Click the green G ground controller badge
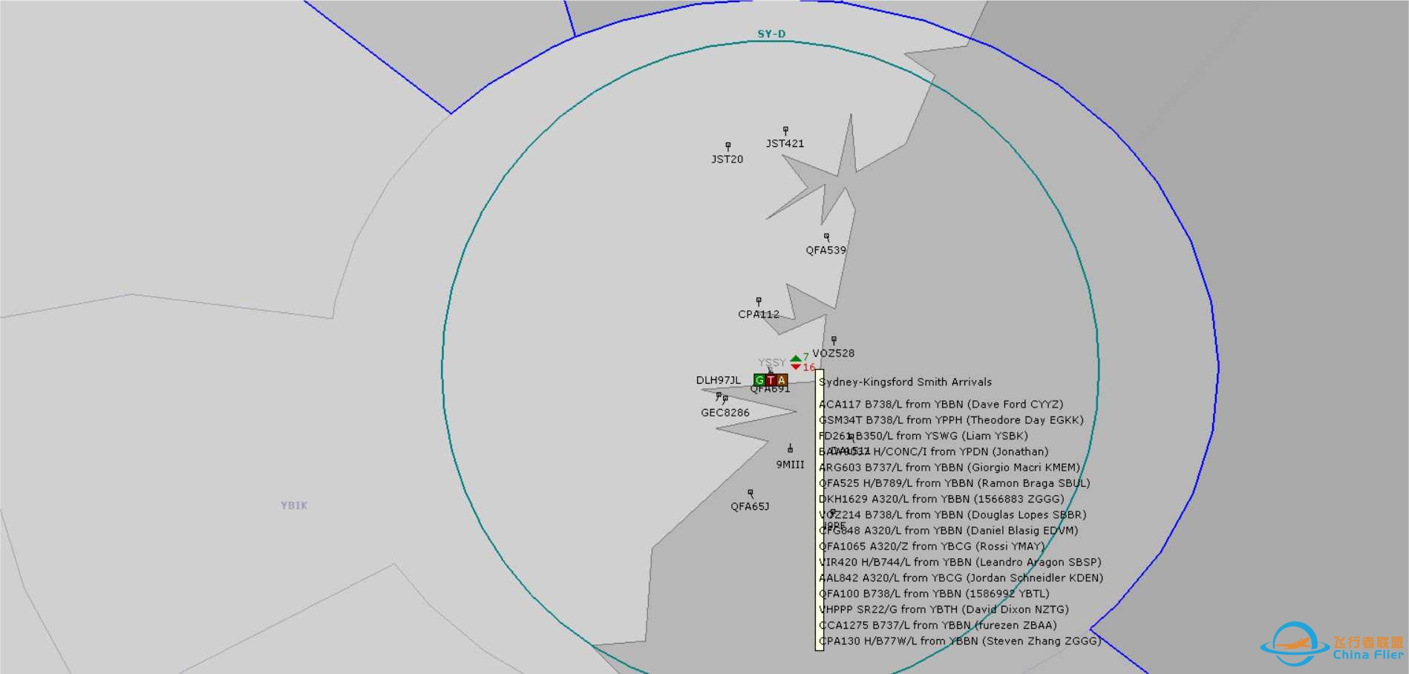Image resolution: width=1409 pixels, height=674 pixels. 759,380
